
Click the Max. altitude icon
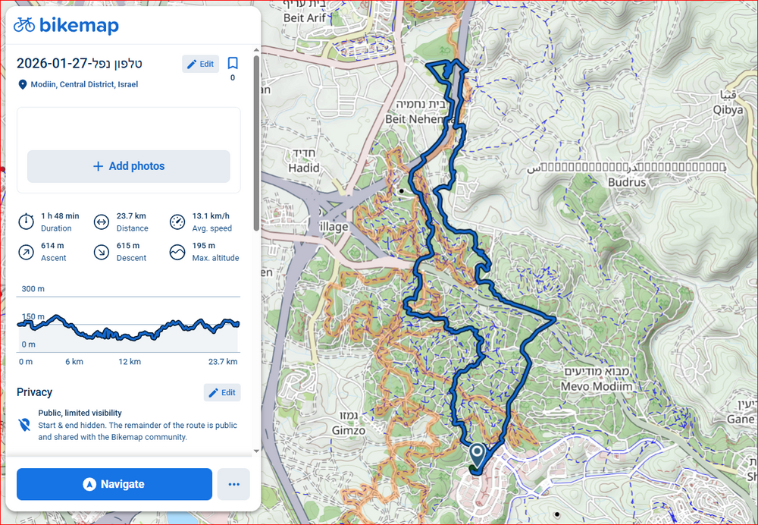177,252
